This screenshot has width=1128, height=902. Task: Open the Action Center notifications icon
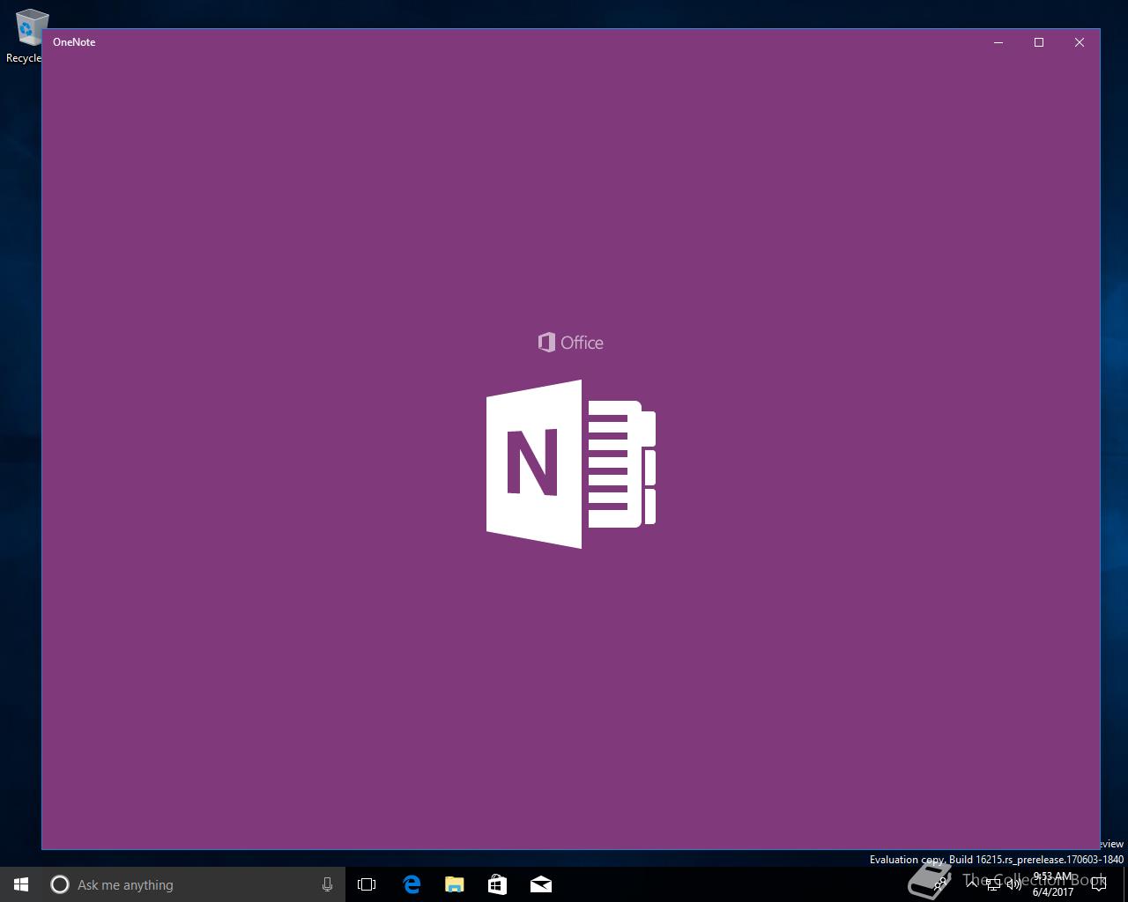tap(1099, 884)
